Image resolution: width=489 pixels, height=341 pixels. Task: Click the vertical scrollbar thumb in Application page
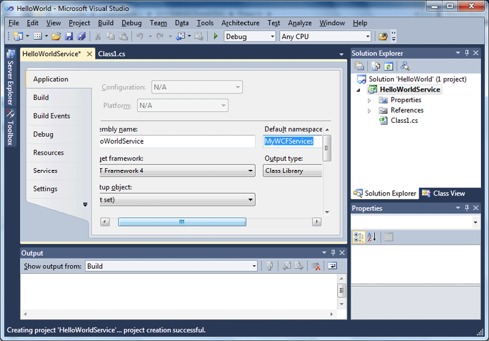[327, 148]
